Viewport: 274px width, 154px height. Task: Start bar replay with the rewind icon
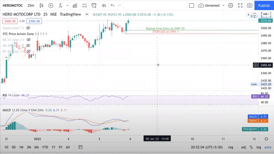point(104,5)
